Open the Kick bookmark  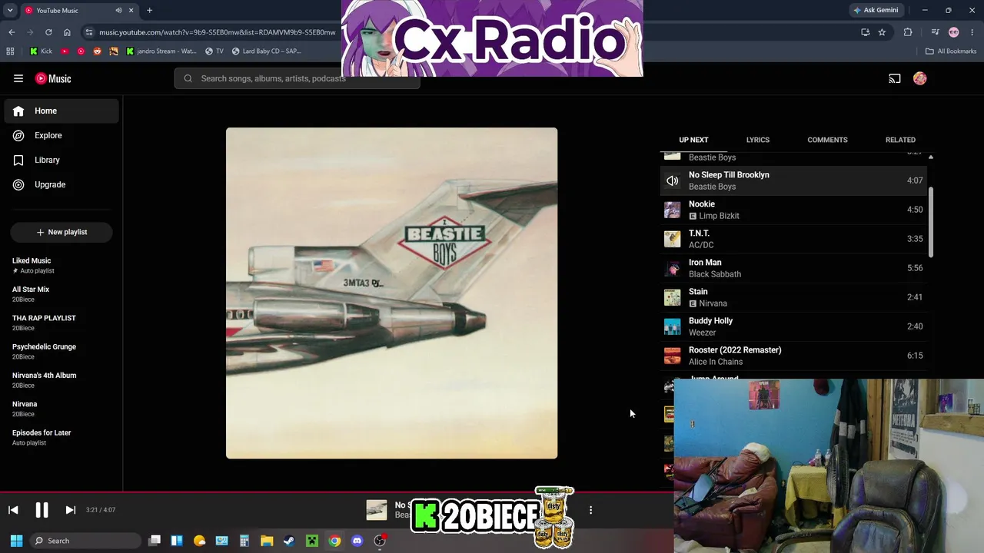tap(41, 51)
